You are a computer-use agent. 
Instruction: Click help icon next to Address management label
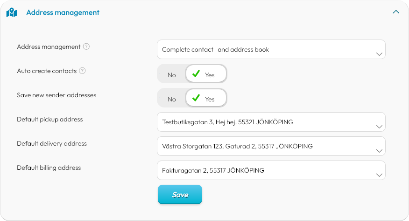point(86,47)
